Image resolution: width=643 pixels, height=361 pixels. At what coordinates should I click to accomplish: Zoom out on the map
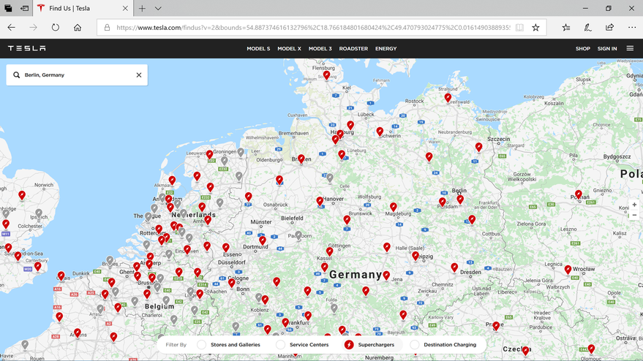[634, 215]
